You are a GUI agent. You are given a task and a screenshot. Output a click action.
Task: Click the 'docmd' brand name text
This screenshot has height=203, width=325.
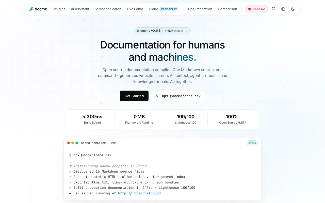[x=41, y=9]
